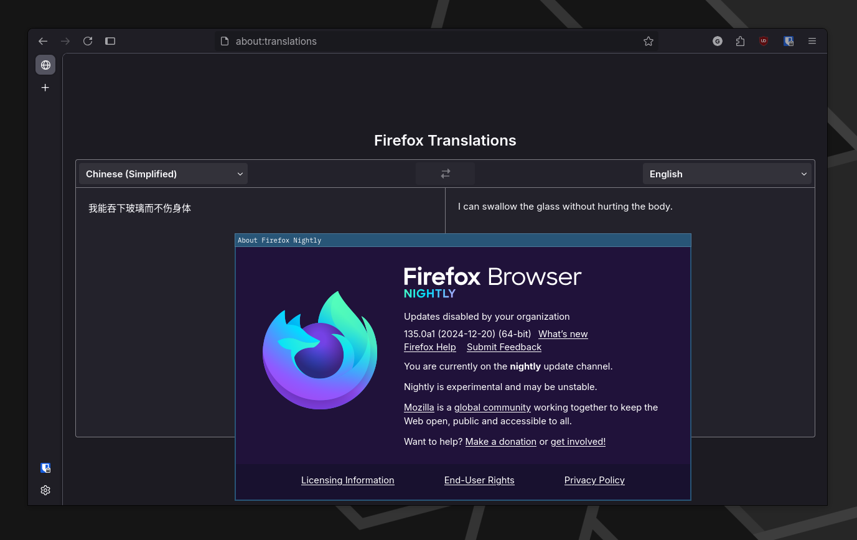
Task: Open the What's new link
Action: click(563, 334)
